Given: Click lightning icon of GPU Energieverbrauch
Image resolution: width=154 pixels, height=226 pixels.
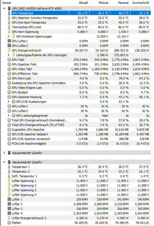Looking at the screenshot, I should [x=9, y=50].
